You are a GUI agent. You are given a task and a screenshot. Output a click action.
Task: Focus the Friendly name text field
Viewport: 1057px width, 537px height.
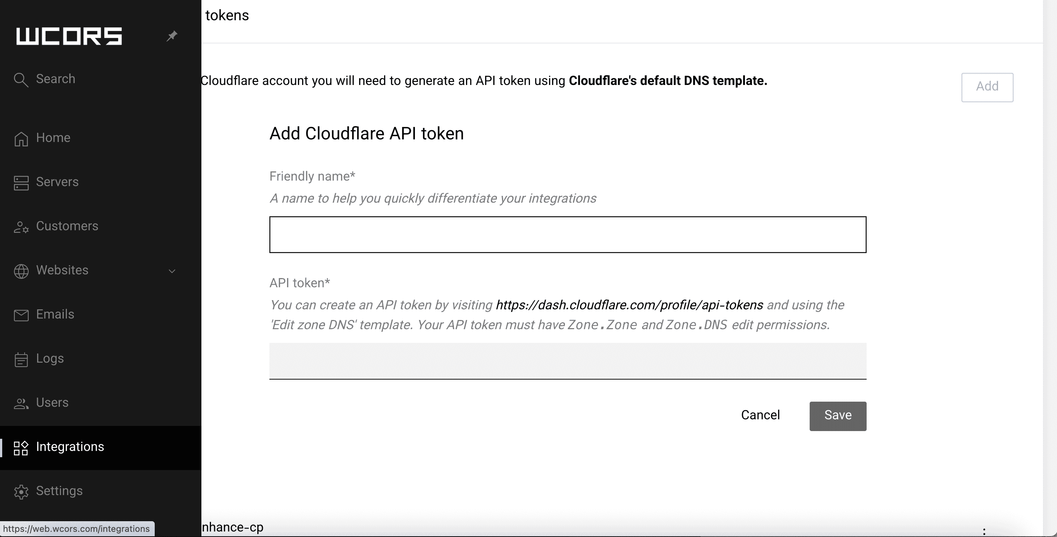pos(567,234)
